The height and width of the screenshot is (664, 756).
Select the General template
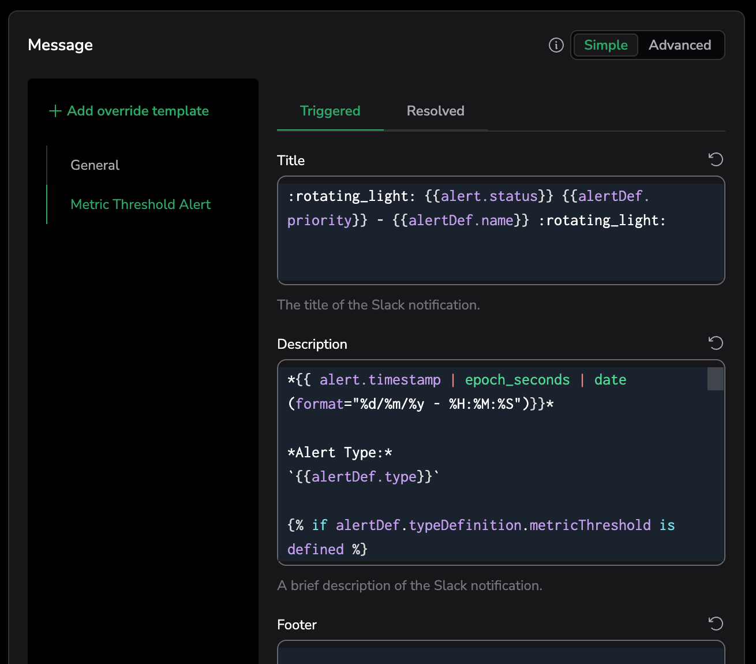[95, 165]
